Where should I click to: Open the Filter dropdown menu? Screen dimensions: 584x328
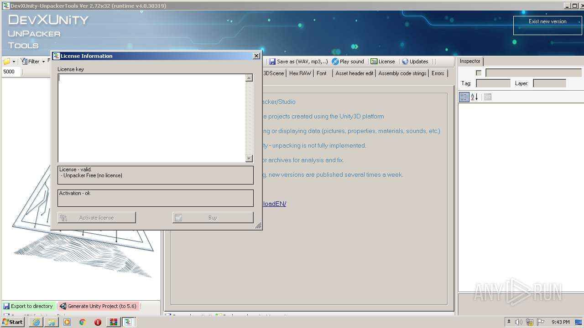tap(33, 61)
